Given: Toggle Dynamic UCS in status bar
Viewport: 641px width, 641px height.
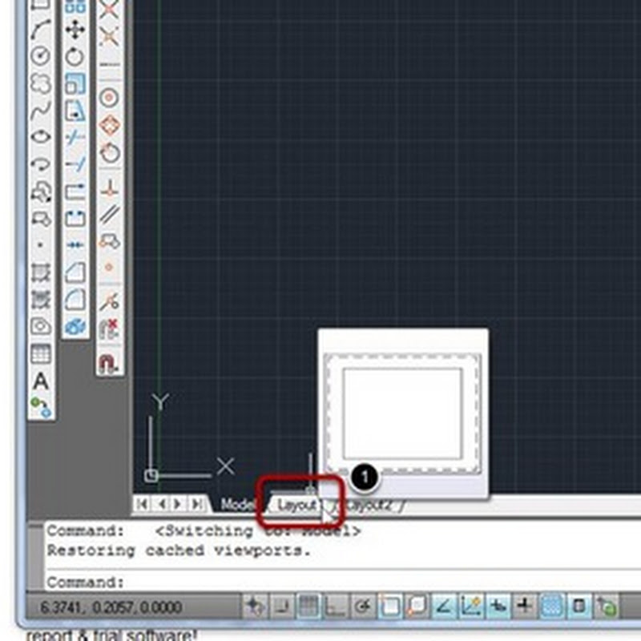Looking at the screenshot, I should coord(471,606).
